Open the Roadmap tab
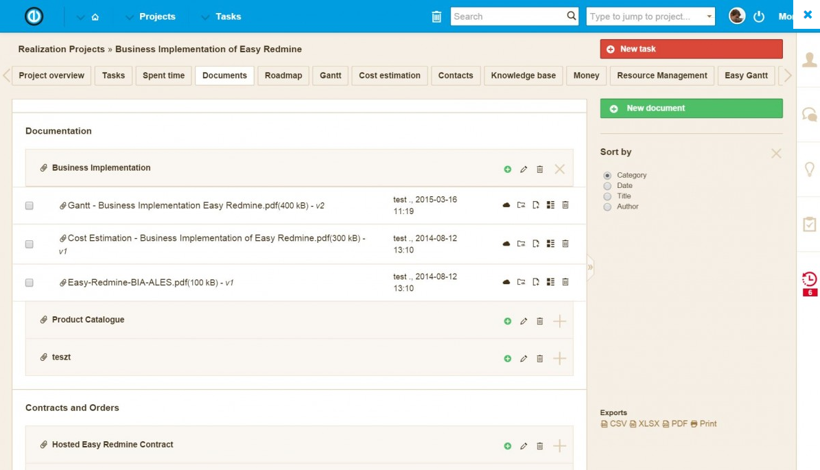 [283, 75]
